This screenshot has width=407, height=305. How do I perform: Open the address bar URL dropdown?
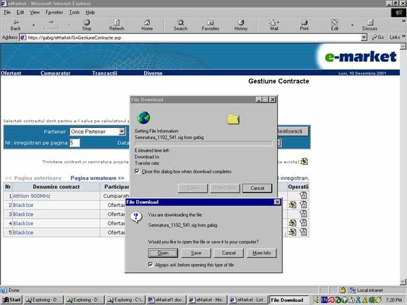click(364, 38)
